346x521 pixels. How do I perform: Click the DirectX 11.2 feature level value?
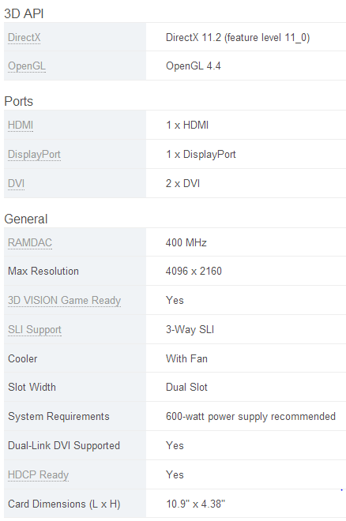click(238, 38)
